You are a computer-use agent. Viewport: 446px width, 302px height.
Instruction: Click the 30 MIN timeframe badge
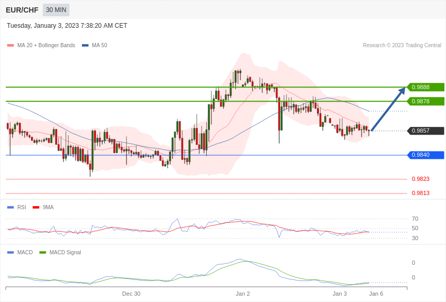point(56,10)
